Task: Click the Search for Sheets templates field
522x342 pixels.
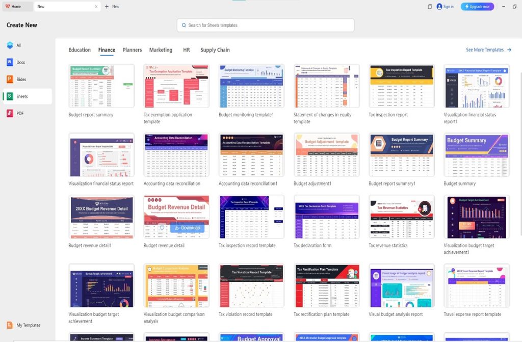Action: [x=266, y=25]
